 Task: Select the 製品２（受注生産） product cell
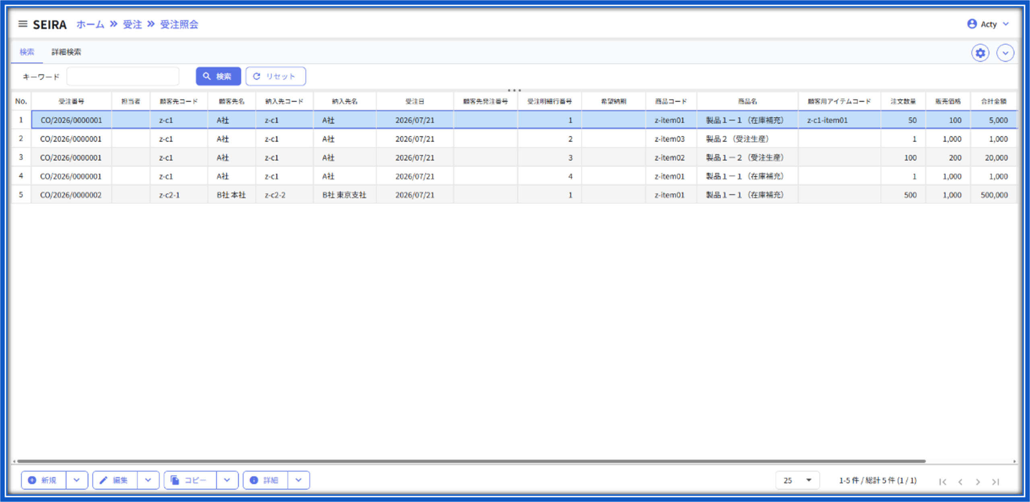pyautogui.click(x=748, y=139)
